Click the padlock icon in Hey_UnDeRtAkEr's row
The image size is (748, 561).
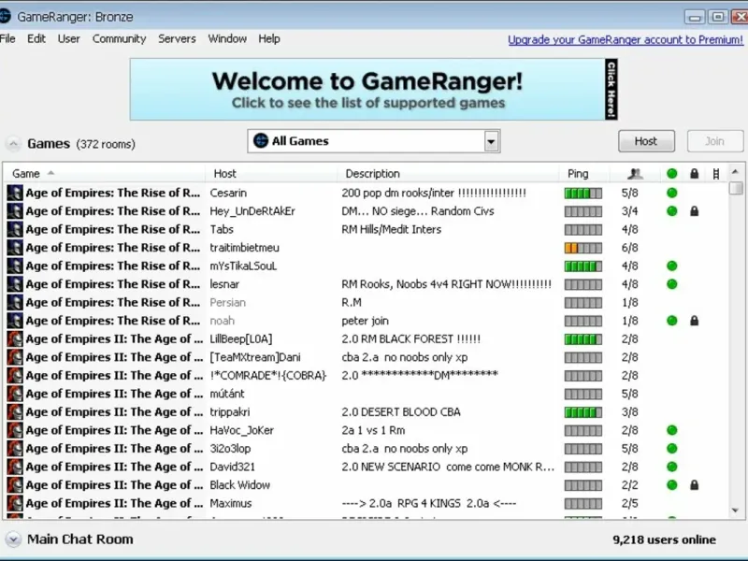(694, 211)
